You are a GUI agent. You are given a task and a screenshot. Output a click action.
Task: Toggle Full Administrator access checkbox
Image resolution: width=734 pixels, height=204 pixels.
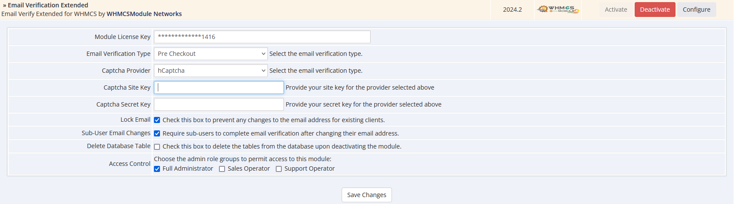click(x=157, y=169)
